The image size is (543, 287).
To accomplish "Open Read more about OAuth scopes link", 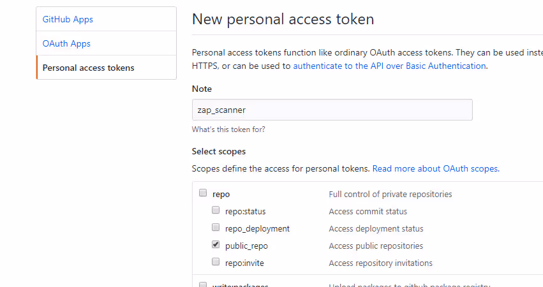I will click(x=436, y=168).
